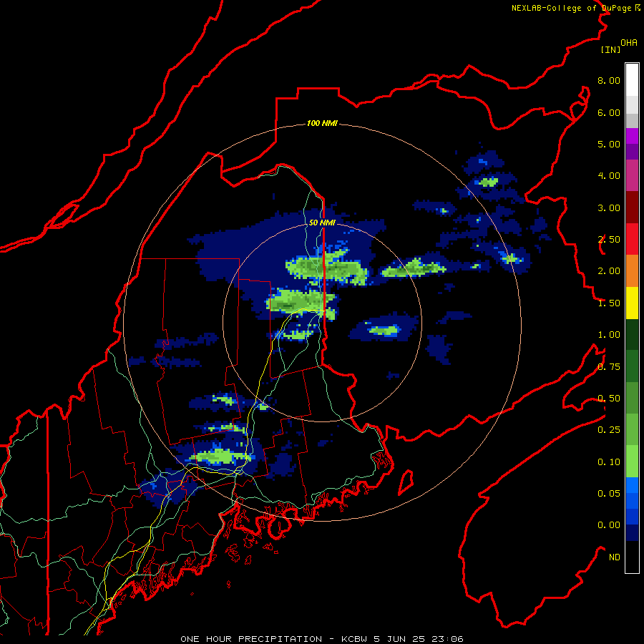Click the 0.75 legend value
The image size is (644, 644).
tap(609, 367)
